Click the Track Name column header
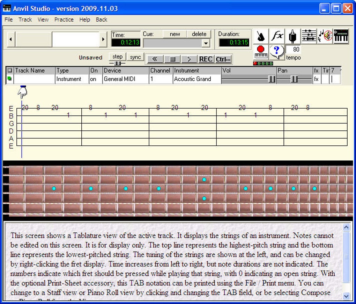This screenshot has width=356, height=304. pyautogui.click(x=34, y=71)
